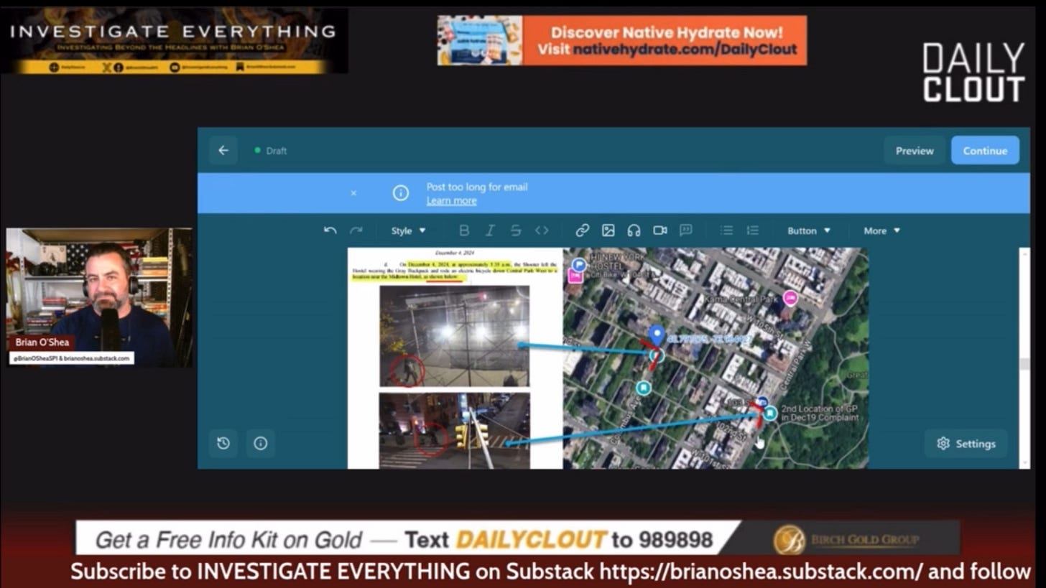Add video with the camera icon
1046x588 pixels.
(660, 230)
